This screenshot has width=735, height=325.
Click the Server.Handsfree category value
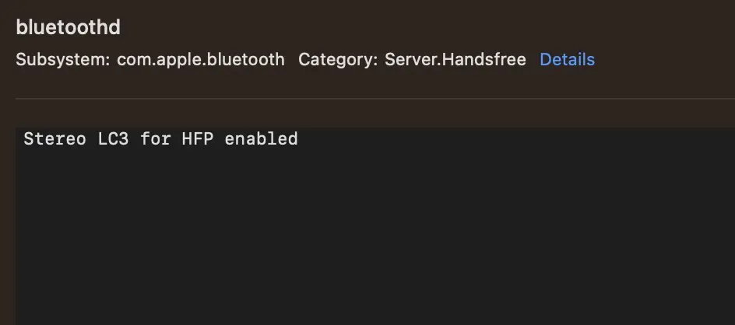(x=455, y=60)
